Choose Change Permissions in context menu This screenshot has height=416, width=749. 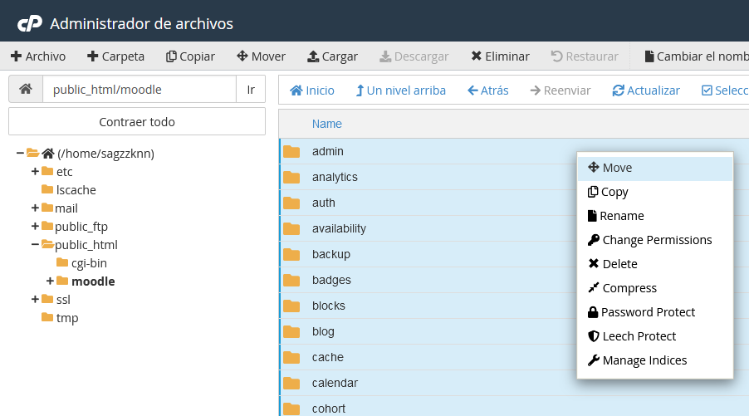655,240
